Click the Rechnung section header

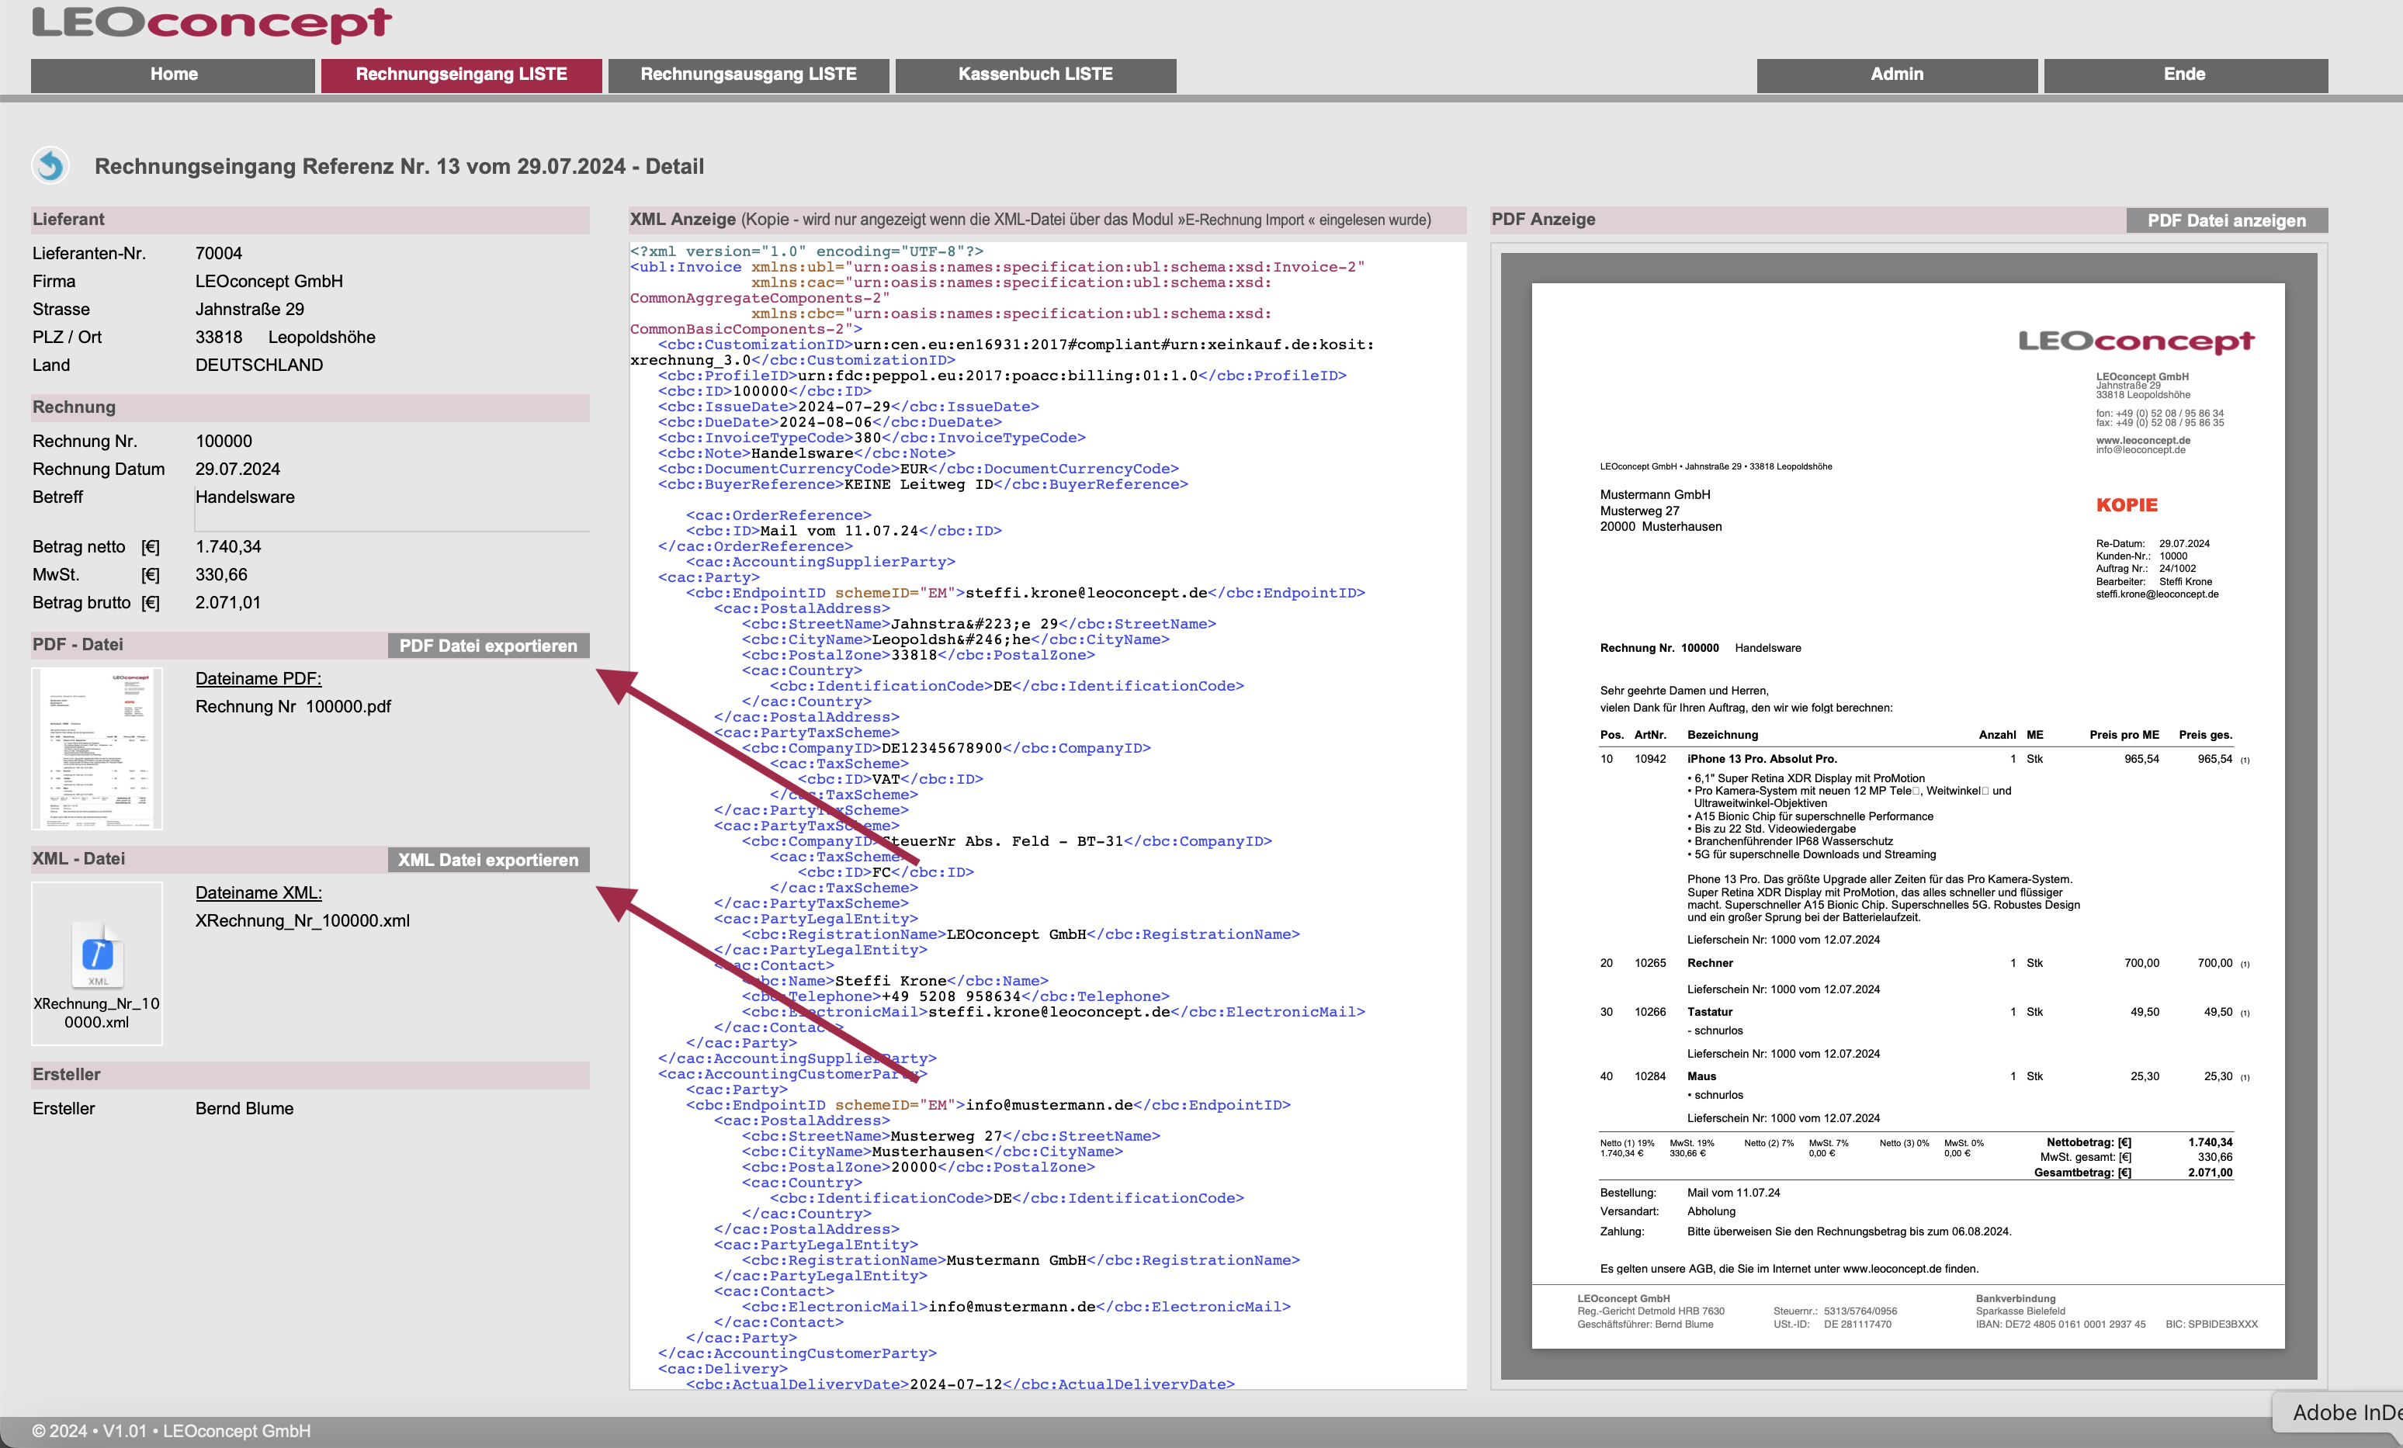click(310, 407)
